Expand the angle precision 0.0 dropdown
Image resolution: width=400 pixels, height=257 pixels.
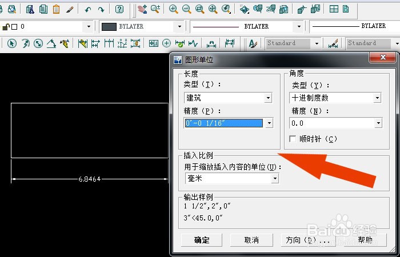click(x=378, y=123)
